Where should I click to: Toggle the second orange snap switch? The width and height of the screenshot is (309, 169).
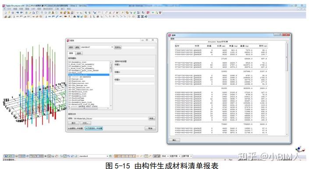[x=119, y=156]
